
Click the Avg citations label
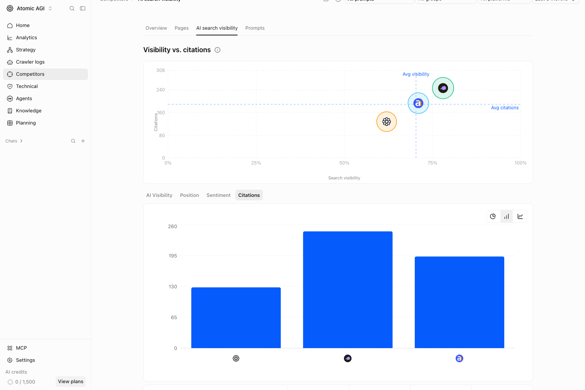505,108
